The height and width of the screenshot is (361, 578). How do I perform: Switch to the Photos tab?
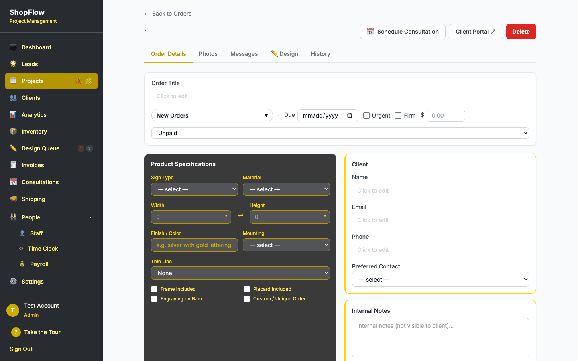pos(208,54)
